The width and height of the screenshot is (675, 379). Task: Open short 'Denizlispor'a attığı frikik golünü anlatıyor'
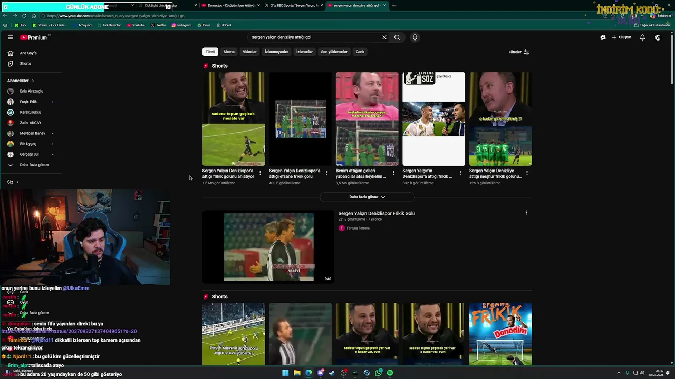coord(234,119)
